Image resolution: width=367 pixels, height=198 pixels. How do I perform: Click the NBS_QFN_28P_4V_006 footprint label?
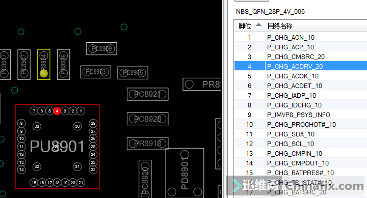[x=270, y=12]
